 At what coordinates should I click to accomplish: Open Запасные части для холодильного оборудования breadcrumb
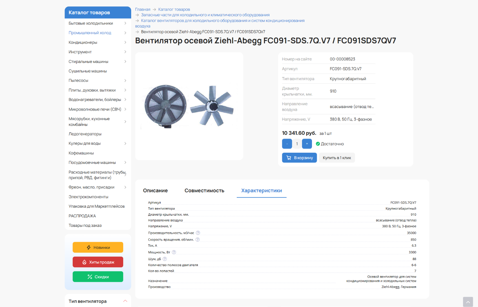click(205, 15)
